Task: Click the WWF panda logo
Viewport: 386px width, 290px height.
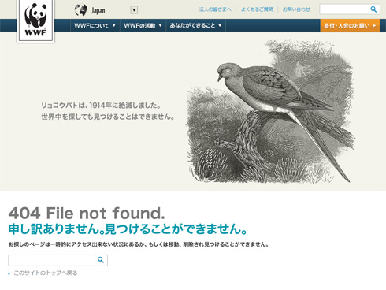Action: coord(35,20)
